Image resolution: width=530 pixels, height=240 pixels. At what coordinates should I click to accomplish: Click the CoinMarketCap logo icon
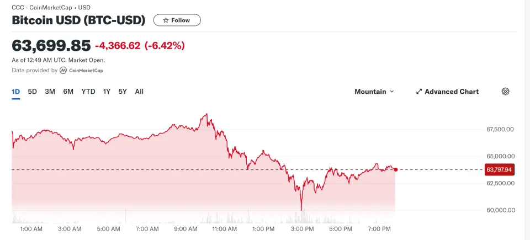click(x=63, y=70)
